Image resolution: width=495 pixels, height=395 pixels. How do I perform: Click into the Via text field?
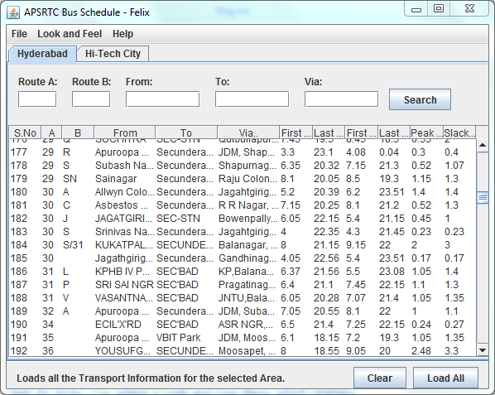[x=341, y=99]
